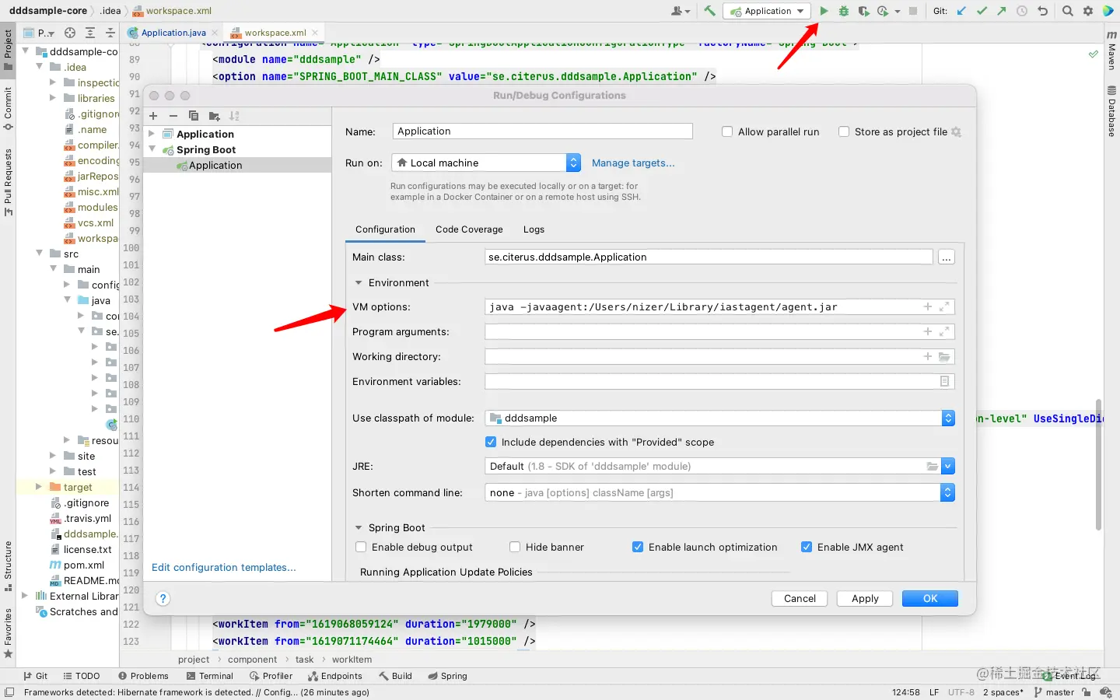
Task: Show Git history clock icon
Action: 1022,11
